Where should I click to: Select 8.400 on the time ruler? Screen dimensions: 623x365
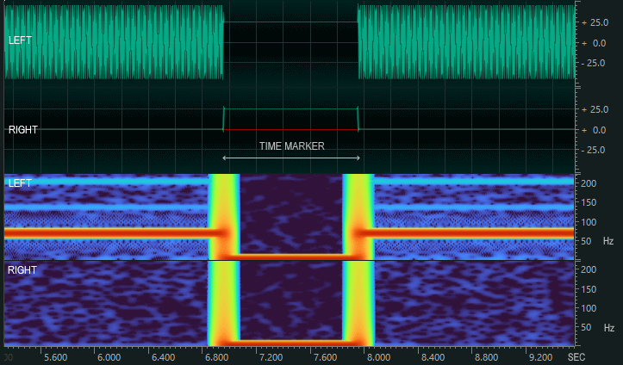point(433,356)
